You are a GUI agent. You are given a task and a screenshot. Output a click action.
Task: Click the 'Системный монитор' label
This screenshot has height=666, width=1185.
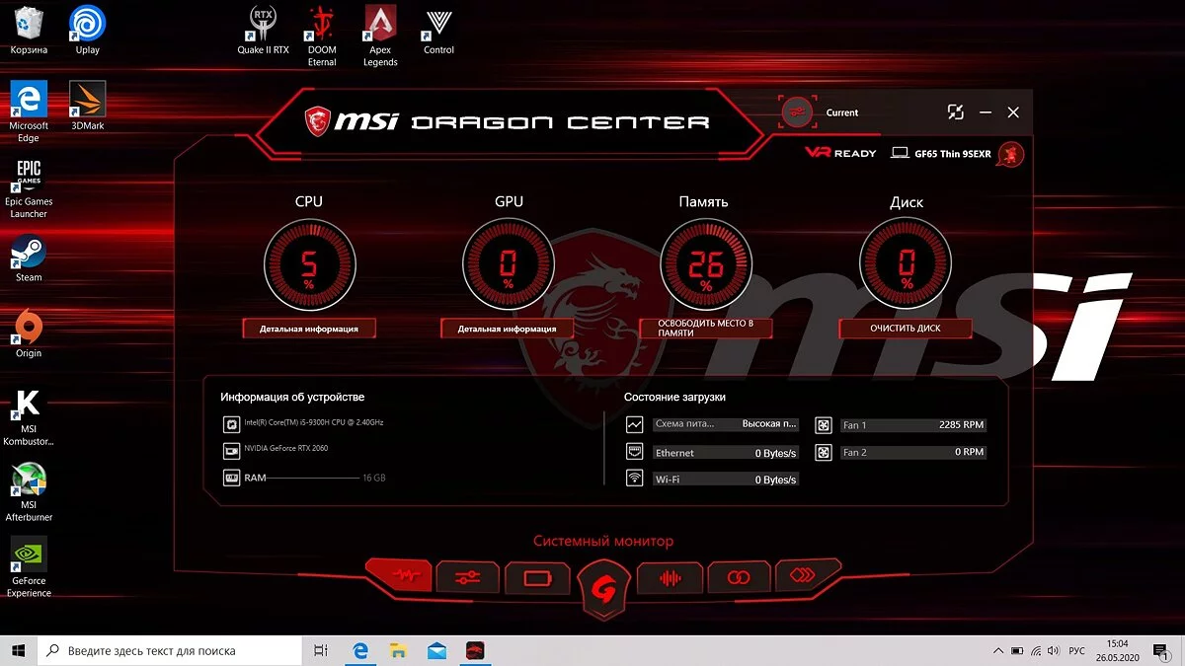coord(603,541)
